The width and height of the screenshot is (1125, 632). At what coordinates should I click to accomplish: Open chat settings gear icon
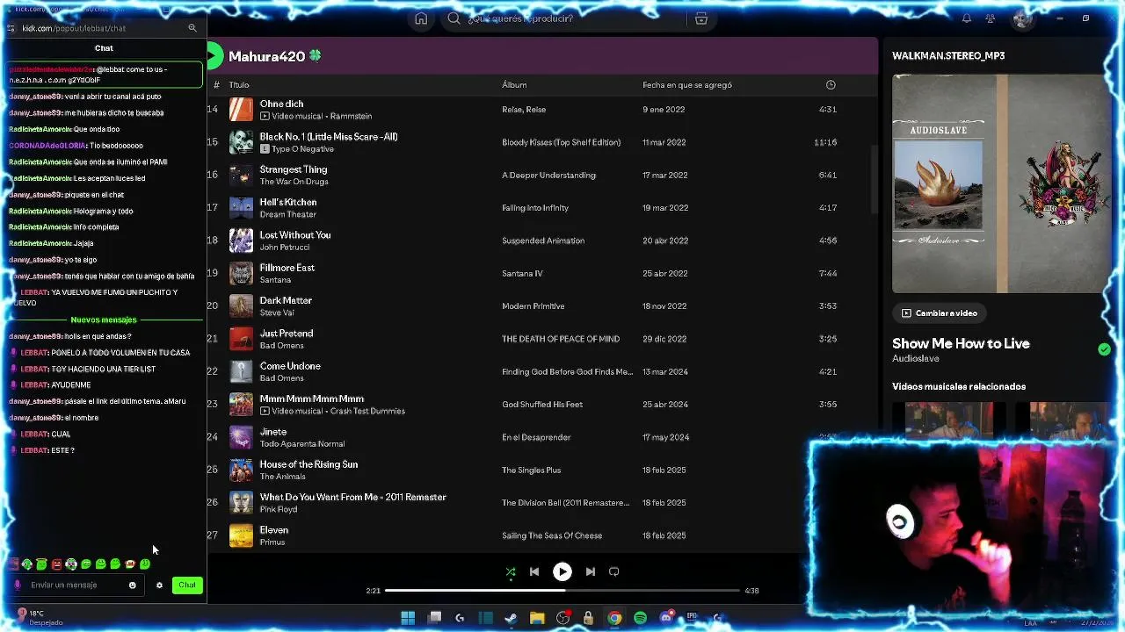(x=159, y=585)
